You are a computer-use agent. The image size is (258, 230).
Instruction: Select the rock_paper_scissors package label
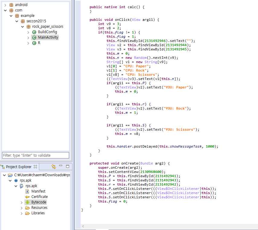tap(48, 27)
